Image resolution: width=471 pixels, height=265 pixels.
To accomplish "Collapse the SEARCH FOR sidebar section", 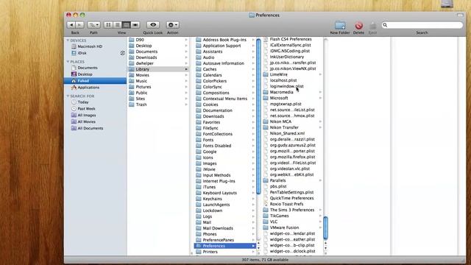I will (68, 96).
